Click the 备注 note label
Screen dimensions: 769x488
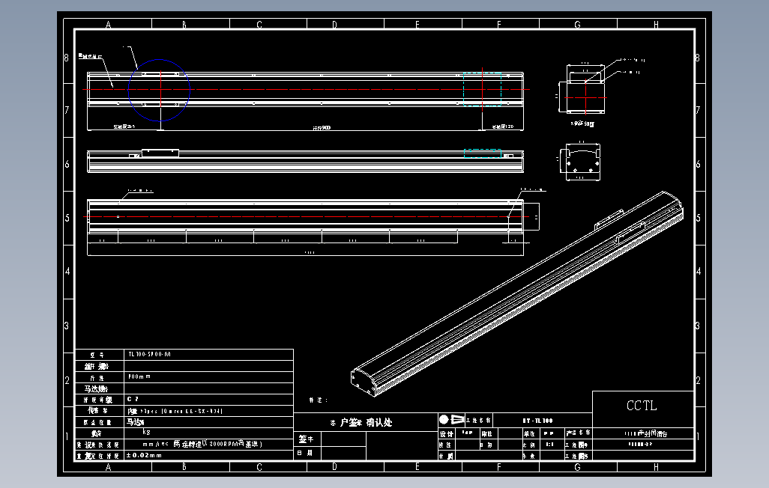(319, 400)
